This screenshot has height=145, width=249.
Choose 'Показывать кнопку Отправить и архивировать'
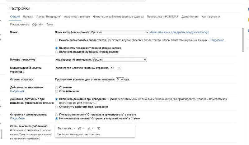pos(56,115)
